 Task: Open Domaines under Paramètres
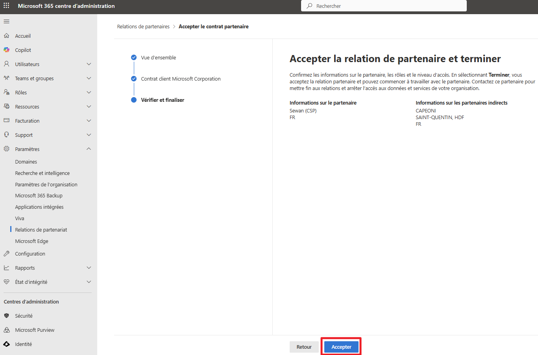[26, 162]
